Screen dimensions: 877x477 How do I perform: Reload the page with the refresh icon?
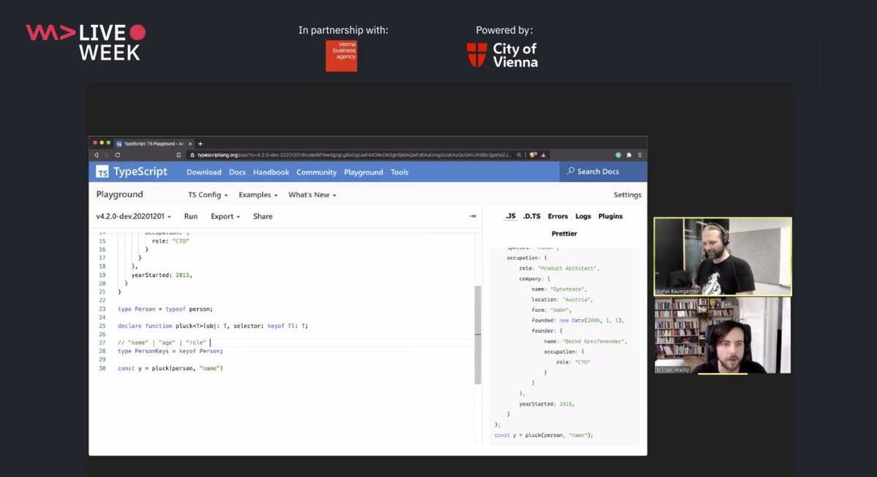[x=118, y=155]
